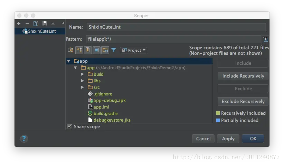Click the ShixinCuteLint scope icon
Viewport: 284px width, 164px height.
(25, 31)
